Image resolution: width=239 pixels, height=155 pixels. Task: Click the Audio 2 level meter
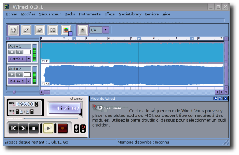35,75
